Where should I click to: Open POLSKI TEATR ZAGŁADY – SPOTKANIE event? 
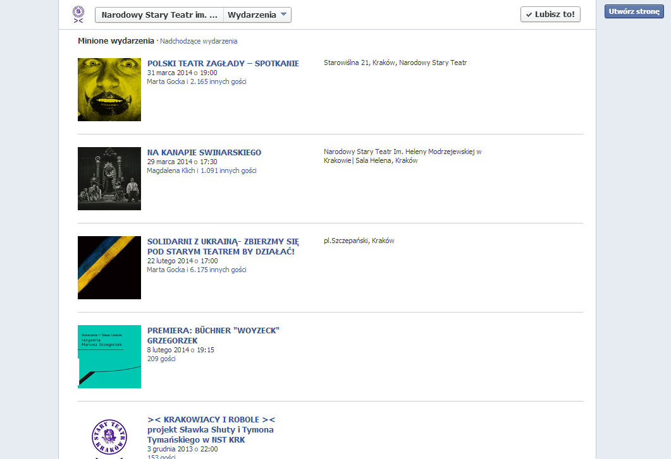pos(223,63)
